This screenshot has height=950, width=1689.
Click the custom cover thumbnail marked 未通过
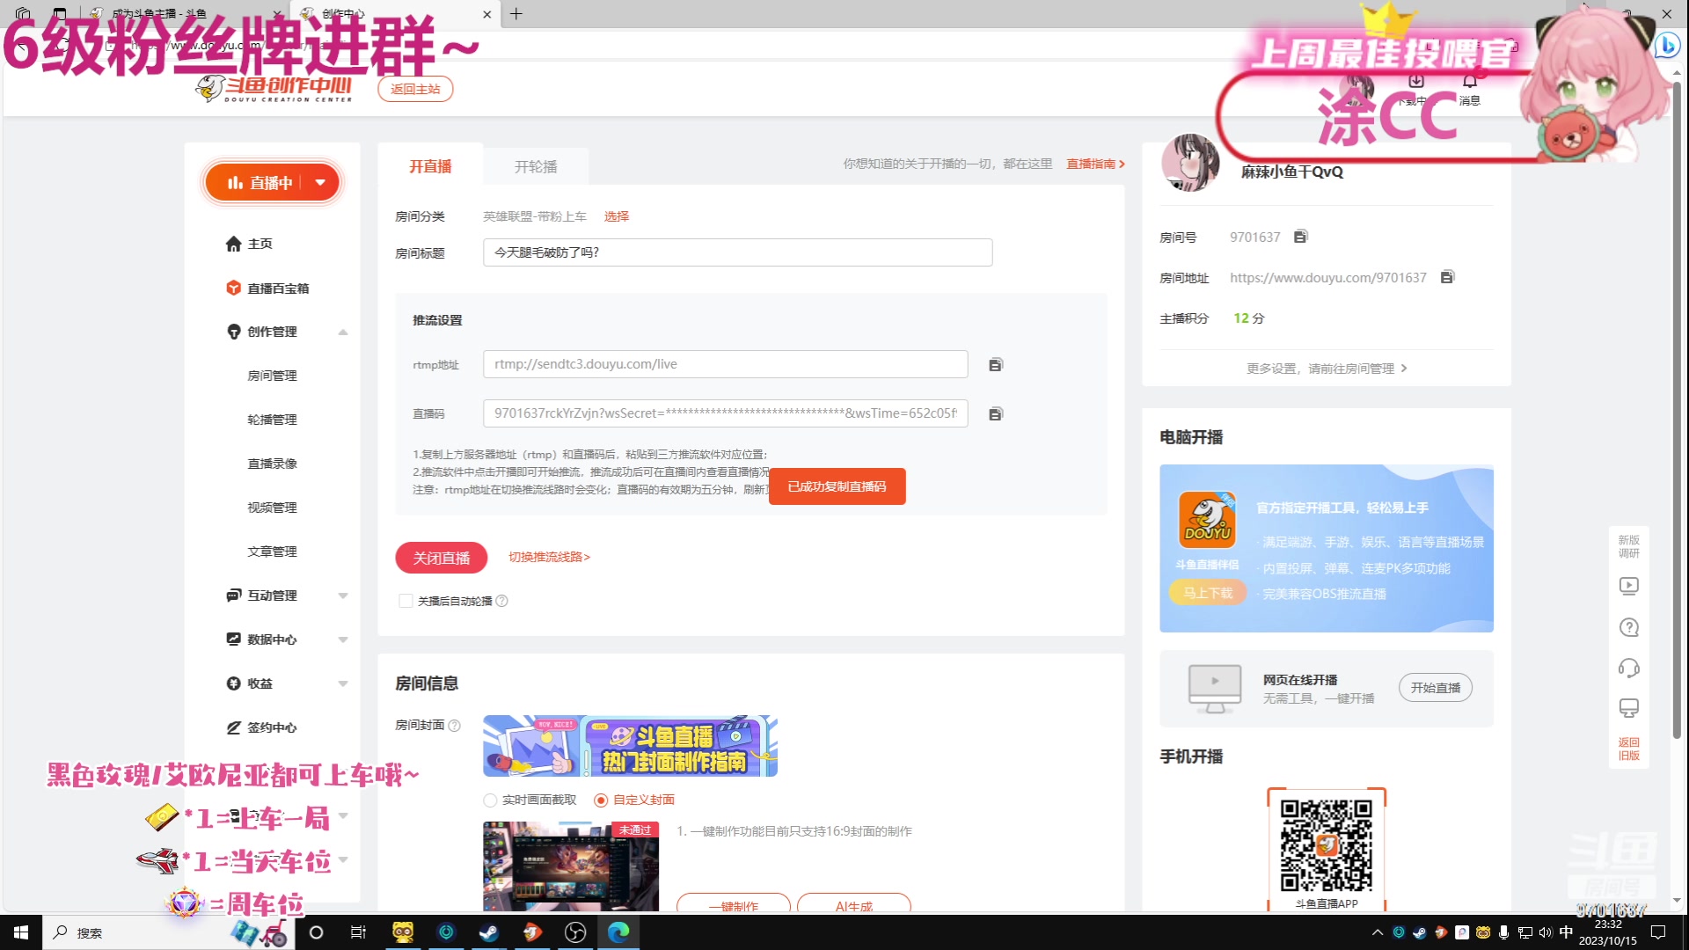click(570, 866)
